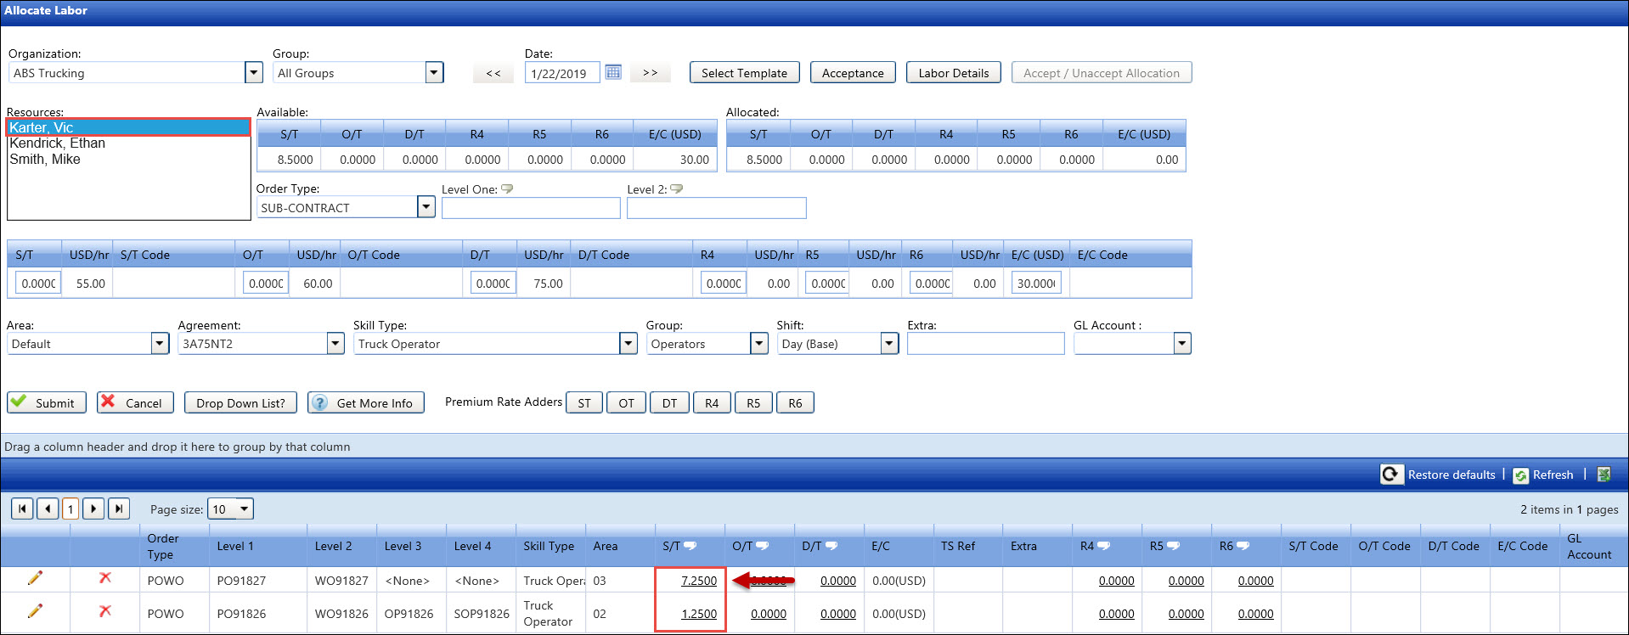Open the Order Type dropdown
The width and height of the screenshot is (1629, 635).
(x=426, y=207)
